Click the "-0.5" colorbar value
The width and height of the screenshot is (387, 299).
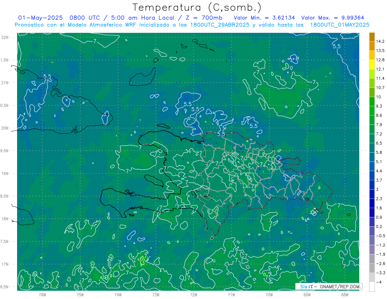tap(380, 236)
